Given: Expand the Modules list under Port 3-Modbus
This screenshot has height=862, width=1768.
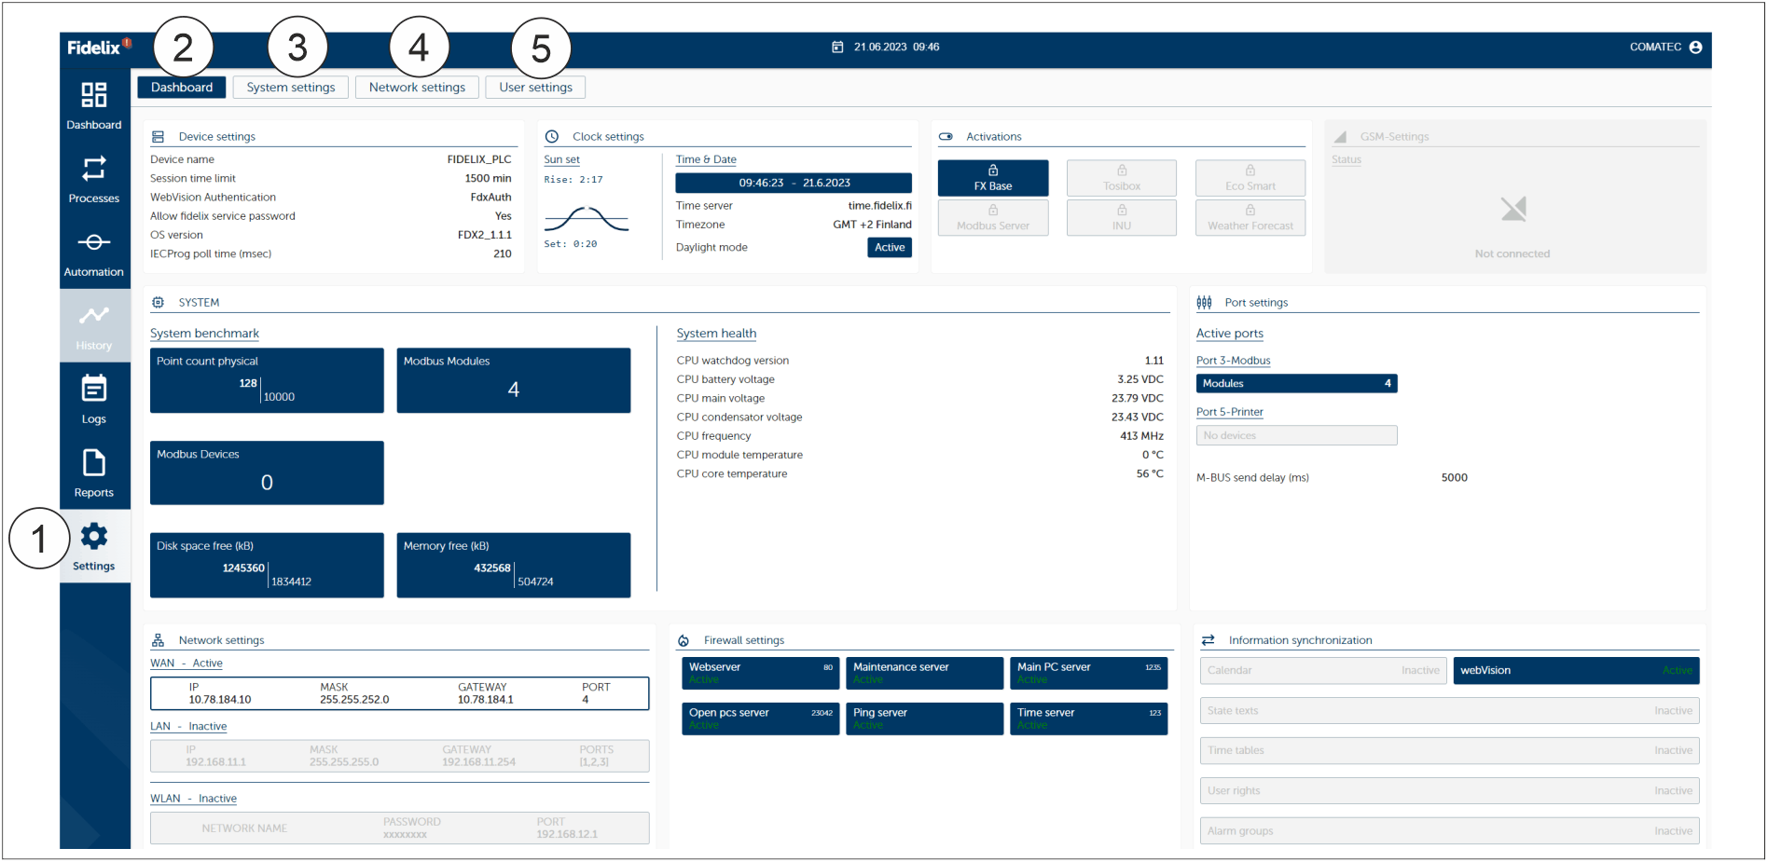Looking at the screenshot, I should pos(1295,383).
